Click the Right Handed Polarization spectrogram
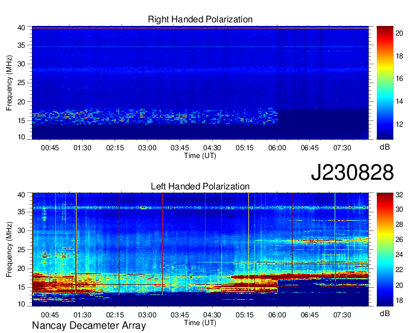This screenshot has width=410, height=333. pyautogui.click(x=200, y=83)
